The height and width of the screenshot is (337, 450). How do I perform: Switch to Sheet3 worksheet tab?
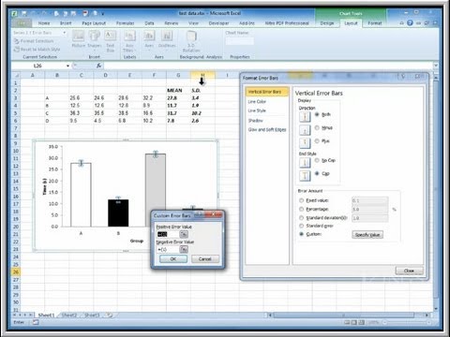click(x=92, y=315)
